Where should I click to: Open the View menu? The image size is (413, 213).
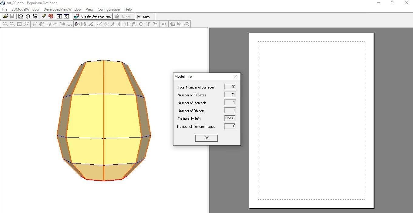(89, 9)
